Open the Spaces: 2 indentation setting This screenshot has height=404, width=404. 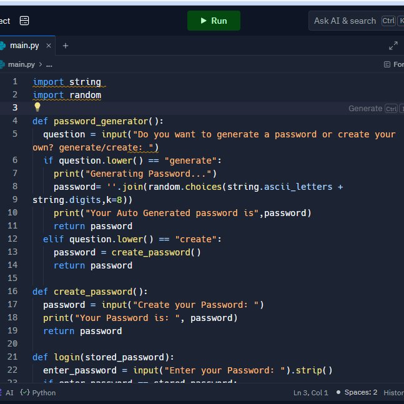(x=360, y=392)
